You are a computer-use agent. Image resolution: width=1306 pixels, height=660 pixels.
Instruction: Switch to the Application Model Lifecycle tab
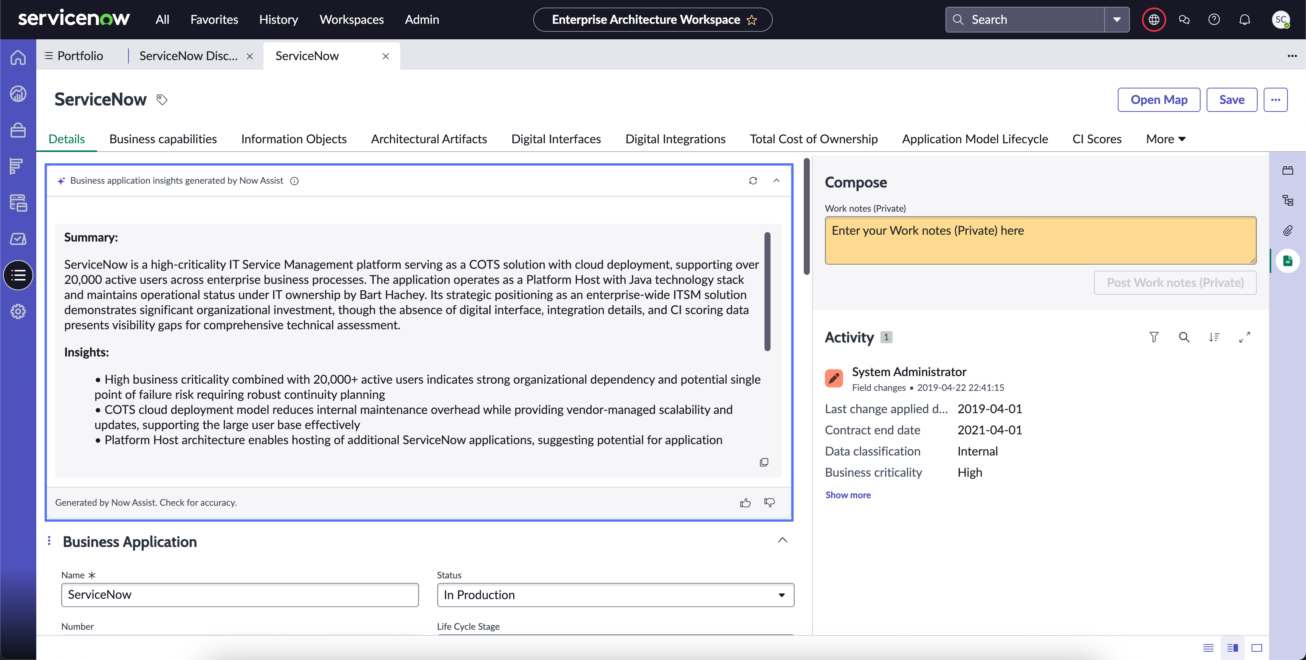975,139
